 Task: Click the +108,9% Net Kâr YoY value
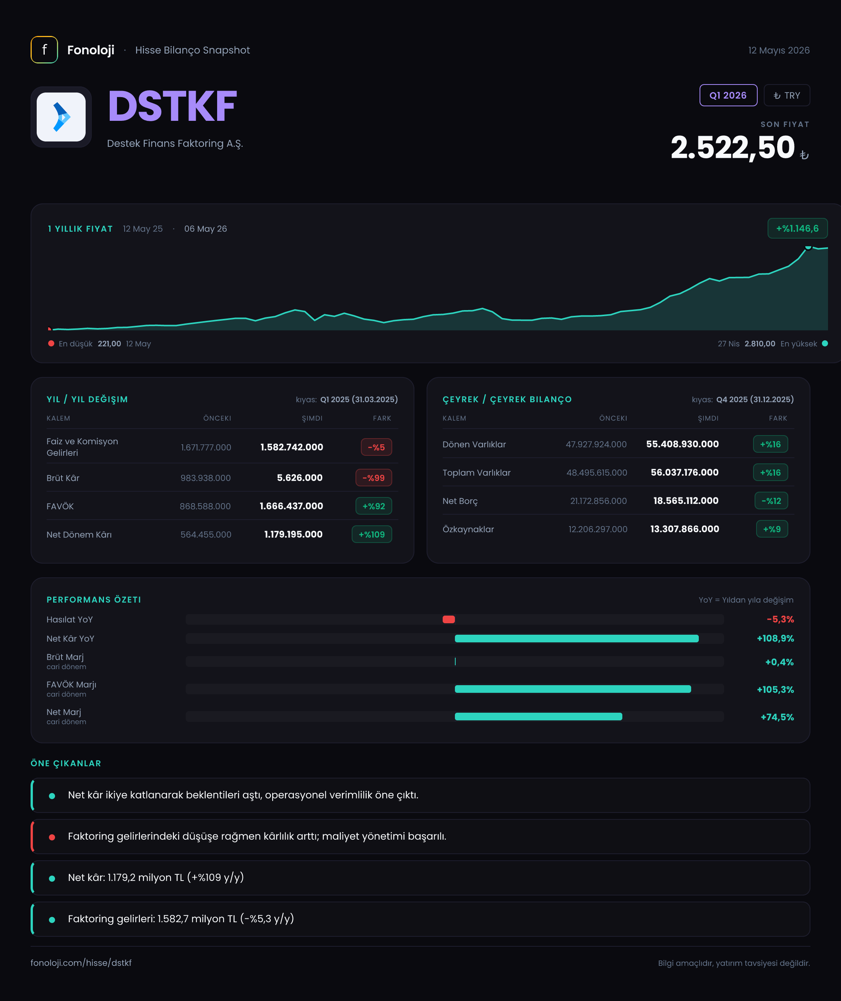(775, 639)
